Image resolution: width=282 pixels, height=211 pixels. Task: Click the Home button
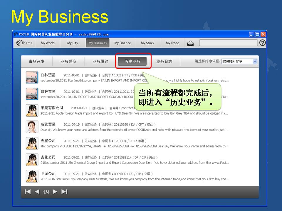tap(24, 43)
